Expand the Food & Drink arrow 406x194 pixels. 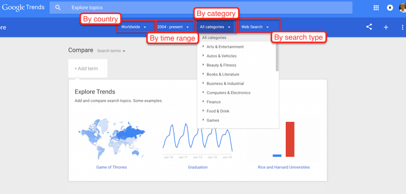(x=203, y=111)
